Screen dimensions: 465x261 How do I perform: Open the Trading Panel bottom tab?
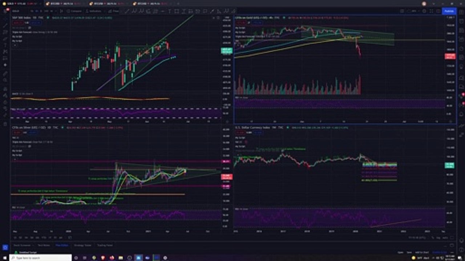105,245
